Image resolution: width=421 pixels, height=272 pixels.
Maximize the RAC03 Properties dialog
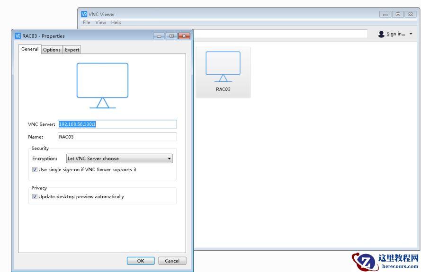pos(171,36)
